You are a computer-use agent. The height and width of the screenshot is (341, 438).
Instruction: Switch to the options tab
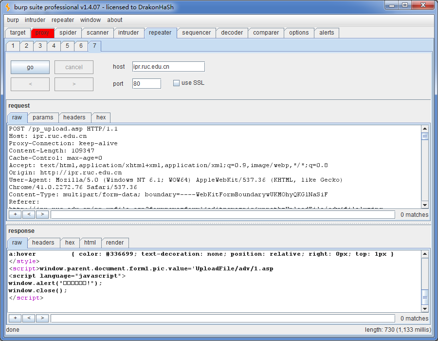pyautogui.click(x=299, y=33)
